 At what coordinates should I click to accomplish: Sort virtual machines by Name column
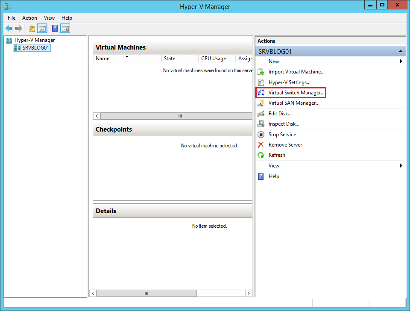point(106,59)
